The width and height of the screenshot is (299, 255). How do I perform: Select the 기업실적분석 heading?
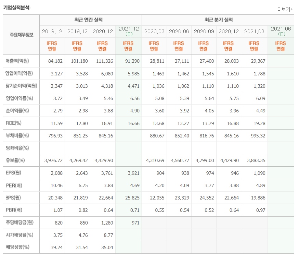(x=16, y=8)
